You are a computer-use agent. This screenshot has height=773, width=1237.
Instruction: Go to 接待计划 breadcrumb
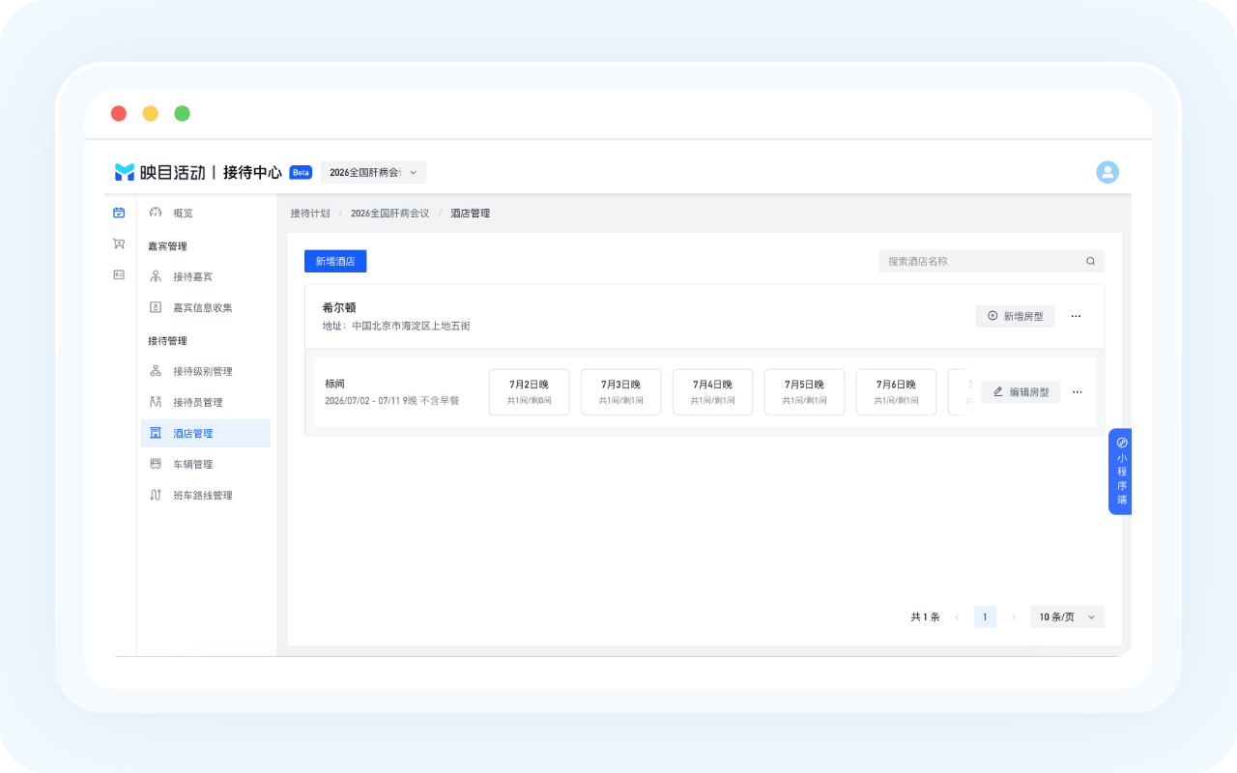[x=310, y=213]
